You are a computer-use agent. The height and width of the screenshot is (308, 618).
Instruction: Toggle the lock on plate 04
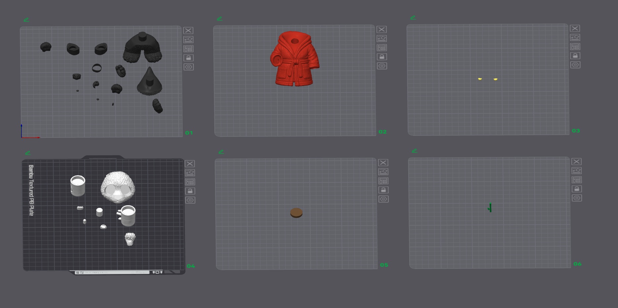click(x=190, y=191)
